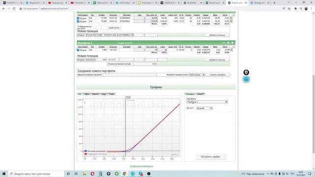Open Call type dropdown in upper new position row
Screen dimensions: 315x177
point(92,35)
